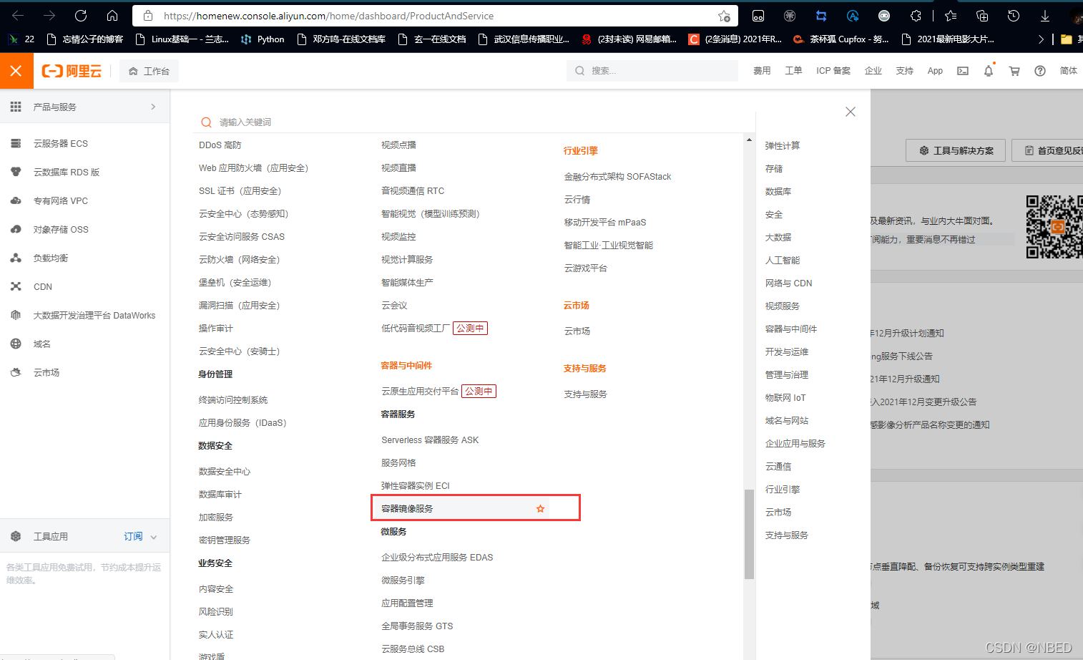Image resolution: width=1083 pixels, height=660 pixels.
Task: Jump to 安全 category
Action: 774,215
